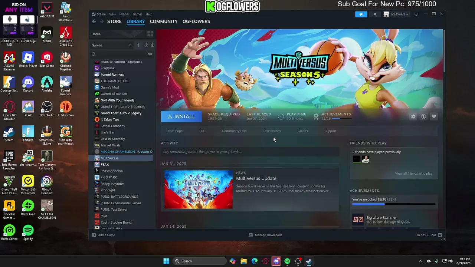This screenshot has height=267, width=475.
Task: Open the Games menu
Action: (x=137, y=14)
